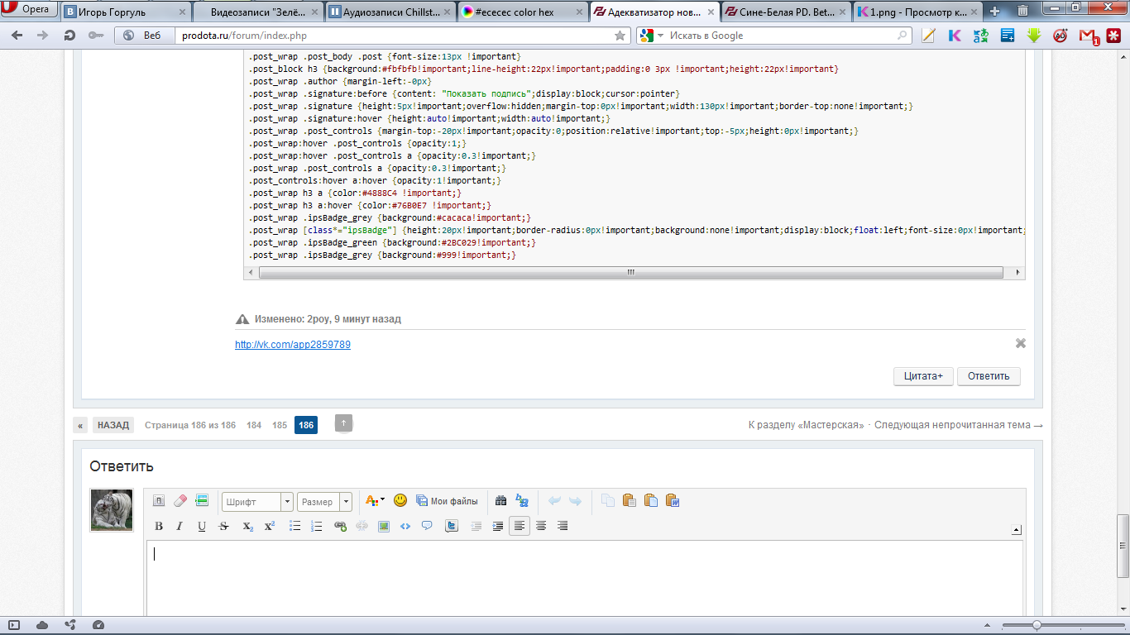The image size is (1130, 635).
Task: Click the insert quote bubble icon
Action: 427,526
